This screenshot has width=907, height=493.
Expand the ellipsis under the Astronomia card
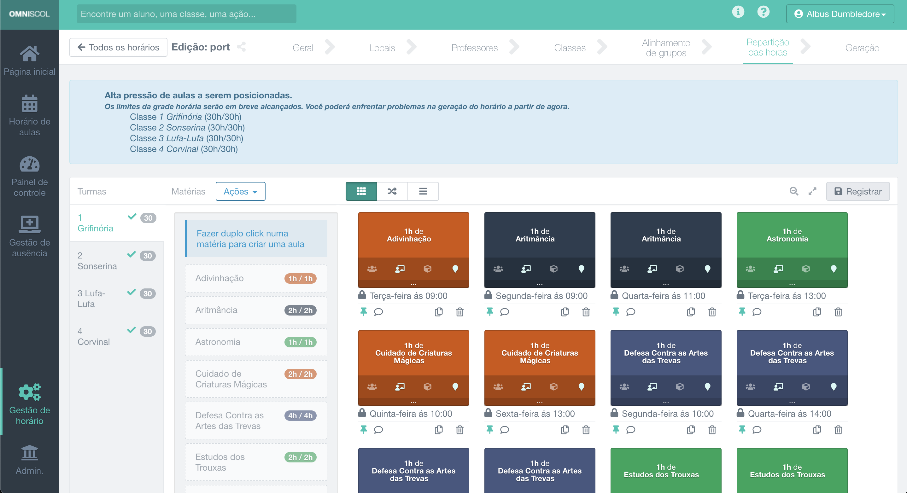click(x=792, y=284)
